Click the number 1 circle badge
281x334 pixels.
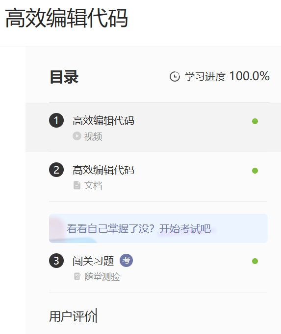(56, 120)
